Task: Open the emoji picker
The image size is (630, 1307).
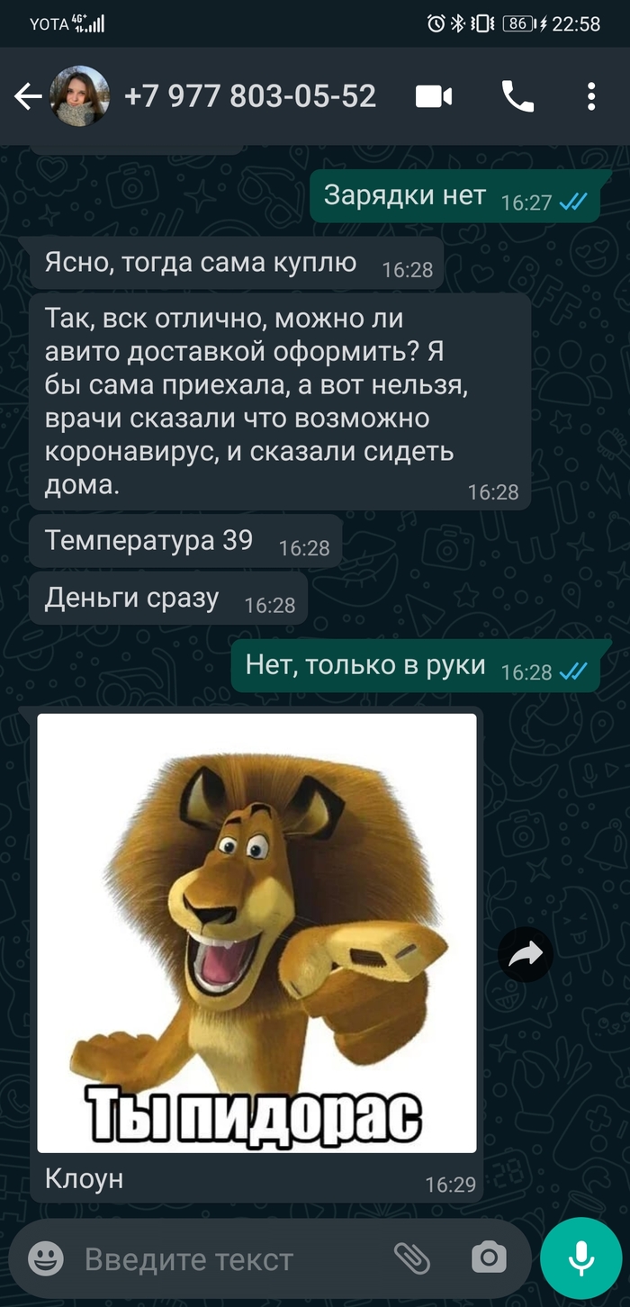Action: (x=46, y=1257)
